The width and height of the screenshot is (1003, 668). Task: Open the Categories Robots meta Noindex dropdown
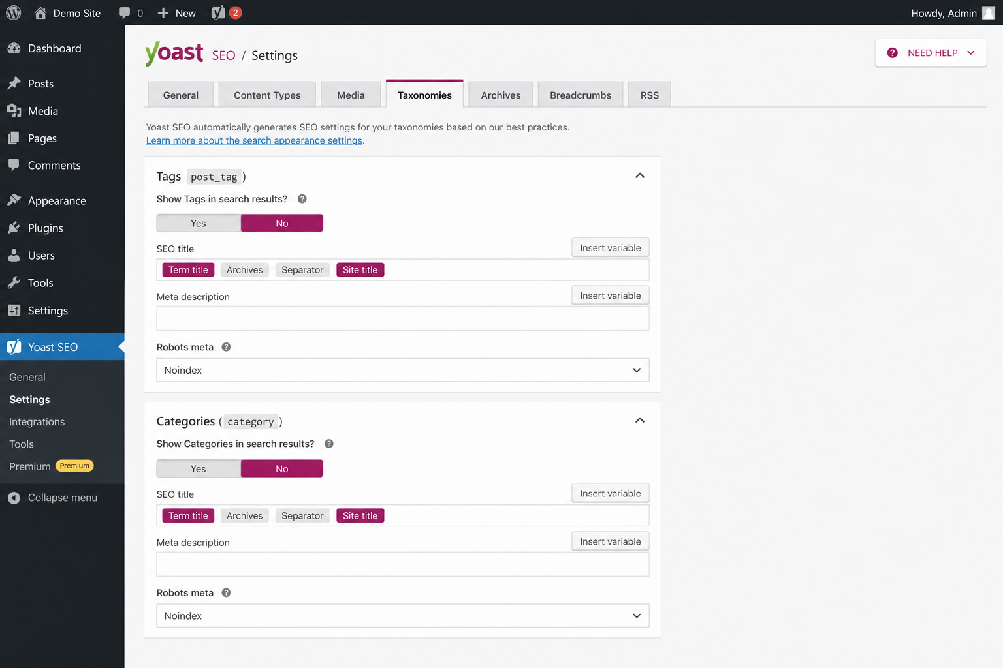coord(403,616)
